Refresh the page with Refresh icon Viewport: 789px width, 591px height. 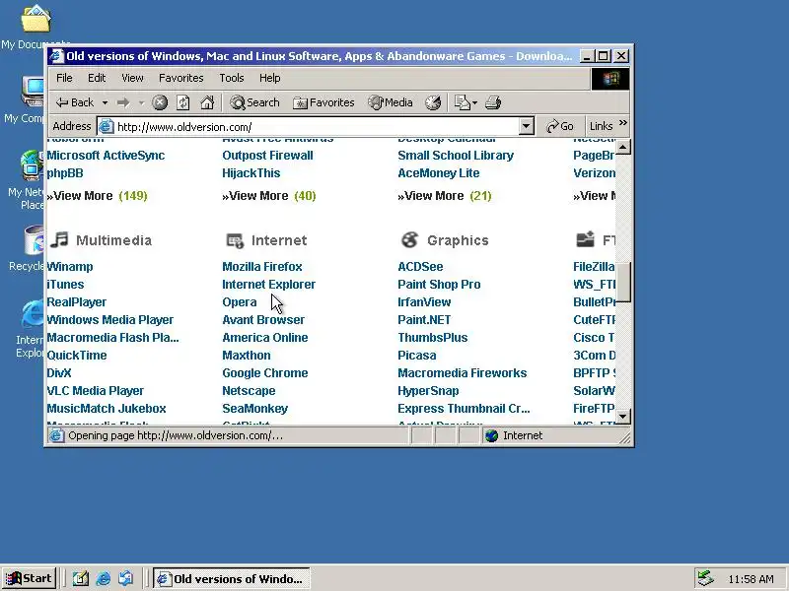183,102
